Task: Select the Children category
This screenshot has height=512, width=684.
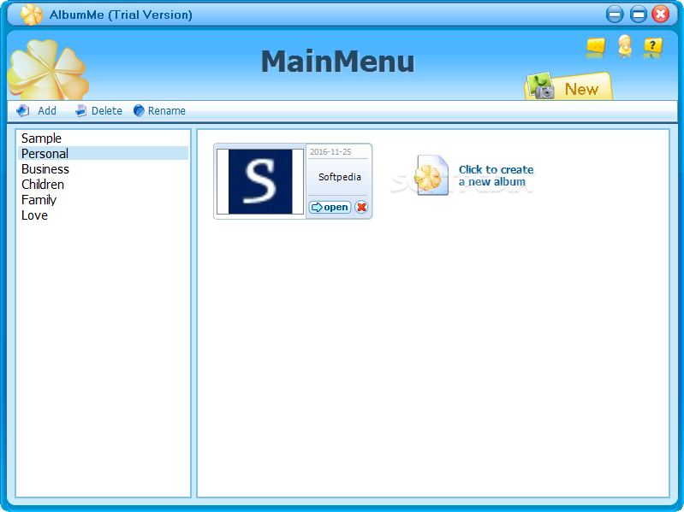Action: pos(104,184)
